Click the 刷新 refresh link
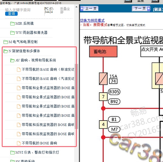This screenshot has width=163, height=162. click(158, 9)
